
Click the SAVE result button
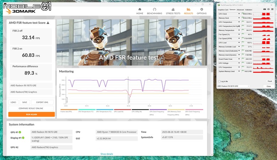(25, 102)
